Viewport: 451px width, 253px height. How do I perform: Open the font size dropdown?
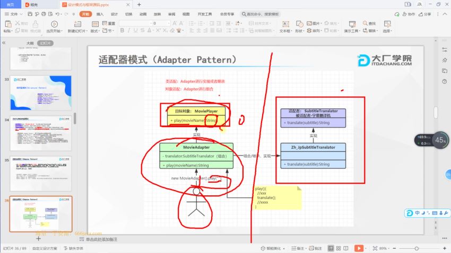click(169, 23)
